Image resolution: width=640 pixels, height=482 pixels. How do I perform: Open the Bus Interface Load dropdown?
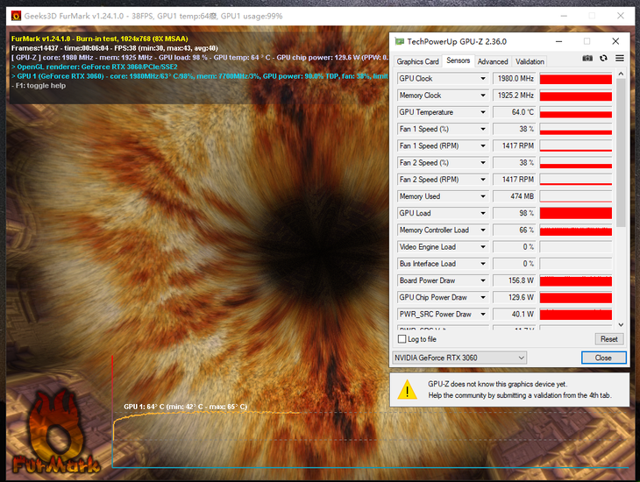(483, 264)
